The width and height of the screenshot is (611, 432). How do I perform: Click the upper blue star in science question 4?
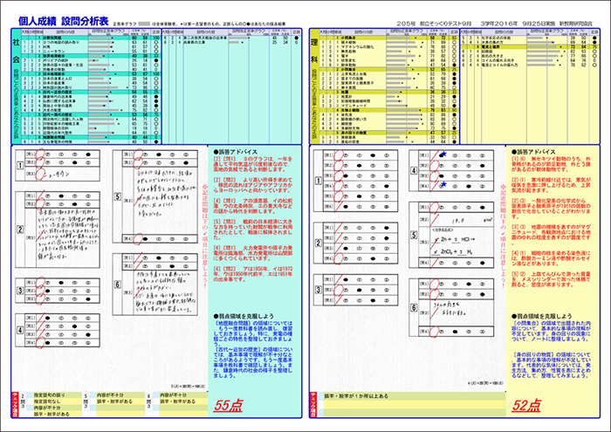443,154
